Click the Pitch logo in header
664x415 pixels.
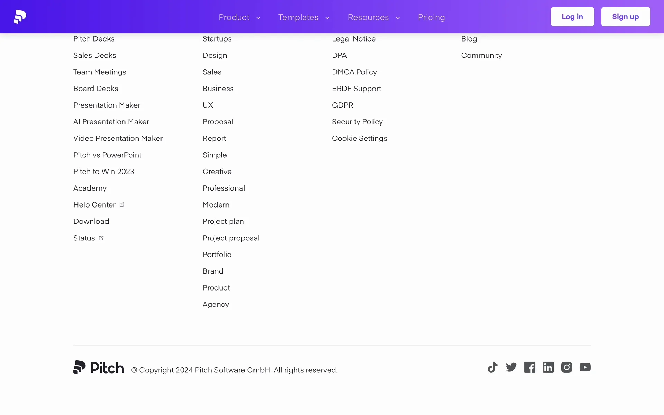coord(20,17)
